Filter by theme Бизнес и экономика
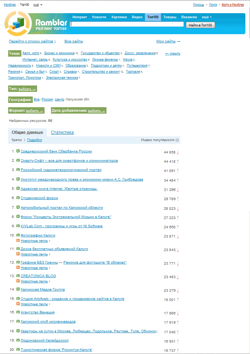Image resolution: width=250 pixels, height=354 pixels. pos(59,53)
